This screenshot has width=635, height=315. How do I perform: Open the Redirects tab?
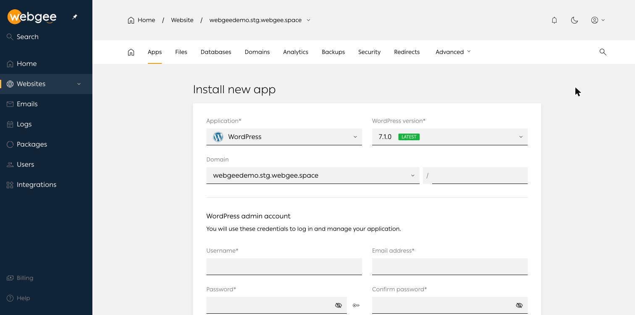[x=407, y=52]
